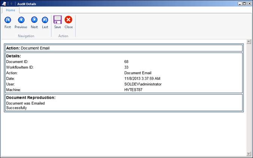This screenshot has width=253, height=158.
Task: Maximize the Audit Details window
Action: (x=244, y=3)
